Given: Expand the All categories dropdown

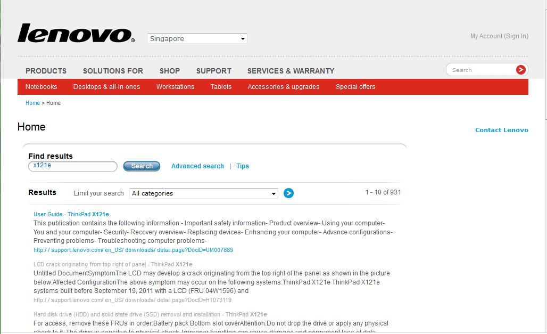Looking at the screenshot, I should point(204,193).
